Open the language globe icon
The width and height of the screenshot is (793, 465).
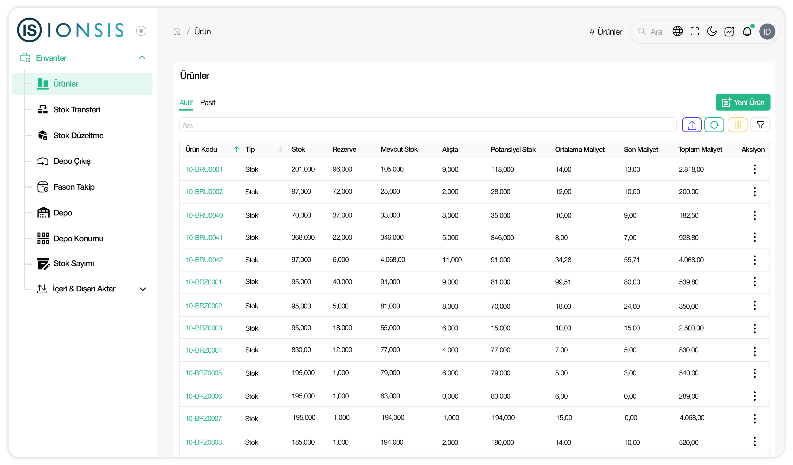click(x=677, y=32)
